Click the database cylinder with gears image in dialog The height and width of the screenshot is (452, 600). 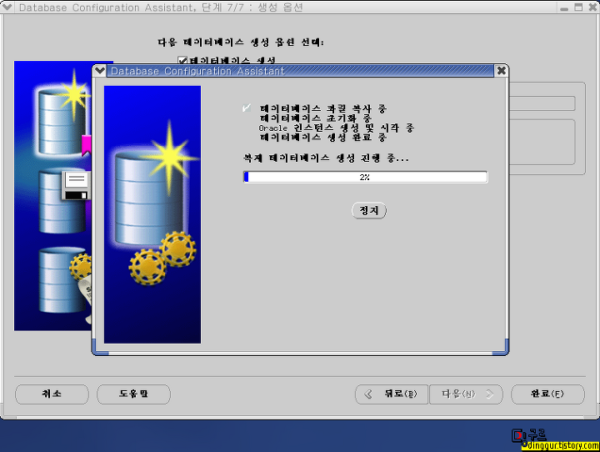pos(152,214)
